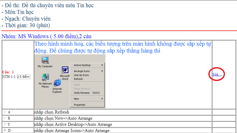The height and width of the screenshot is (133, 237).
Task: Expand the Active Desktop submenu arrow
Action: coord(102,65)
